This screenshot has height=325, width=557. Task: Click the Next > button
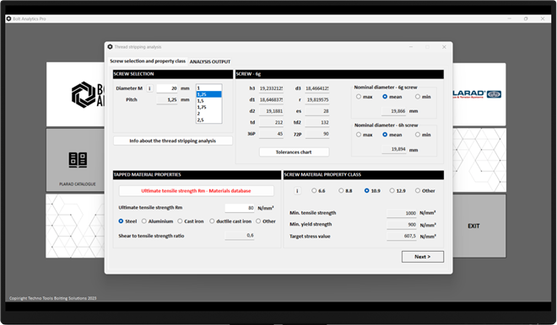[x=422, y=257]
